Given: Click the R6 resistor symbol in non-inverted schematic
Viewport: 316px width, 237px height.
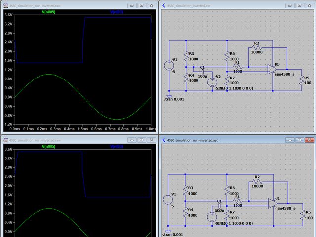Looking at the screenshot, I should 227,190.
